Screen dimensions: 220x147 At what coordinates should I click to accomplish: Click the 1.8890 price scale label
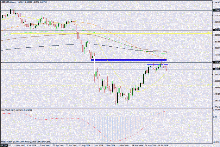tap(216, 35)
